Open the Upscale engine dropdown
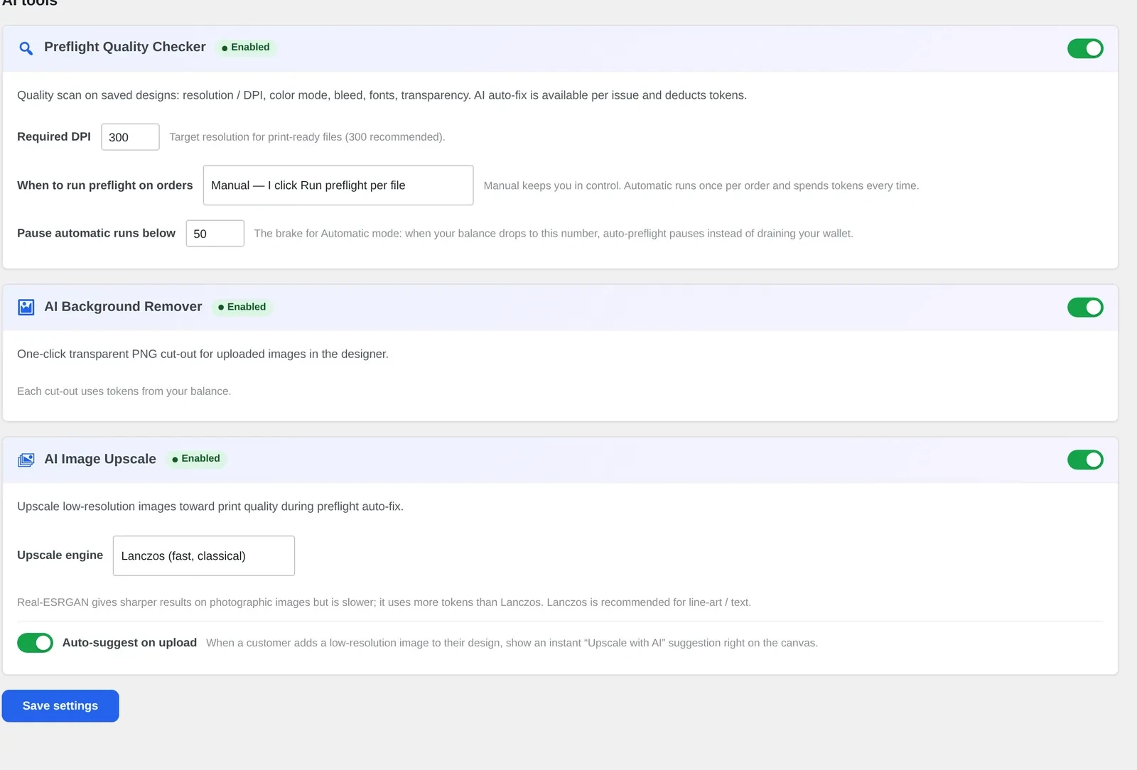This screenshot has width=1137, height=770. pos(204,555)
